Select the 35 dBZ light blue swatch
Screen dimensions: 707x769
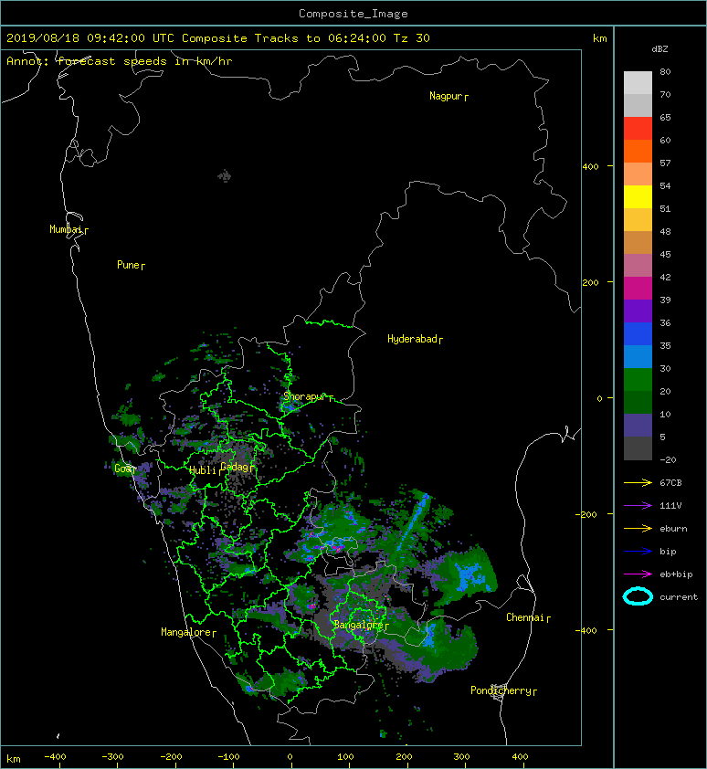click(x=638, y=356)
